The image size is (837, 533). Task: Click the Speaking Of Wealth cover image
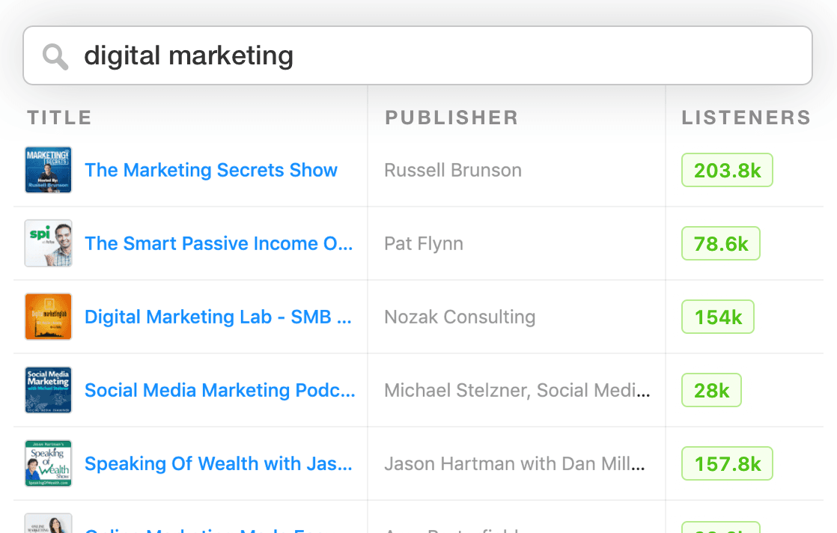(48, 463)
